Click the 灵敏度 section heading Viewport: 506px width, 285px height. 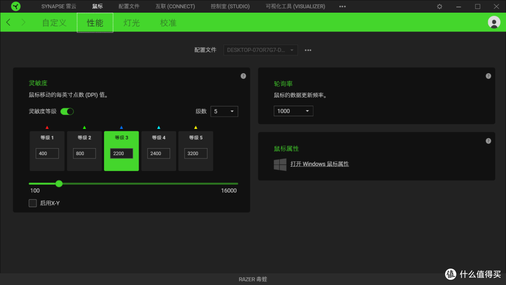pos(38,83)
